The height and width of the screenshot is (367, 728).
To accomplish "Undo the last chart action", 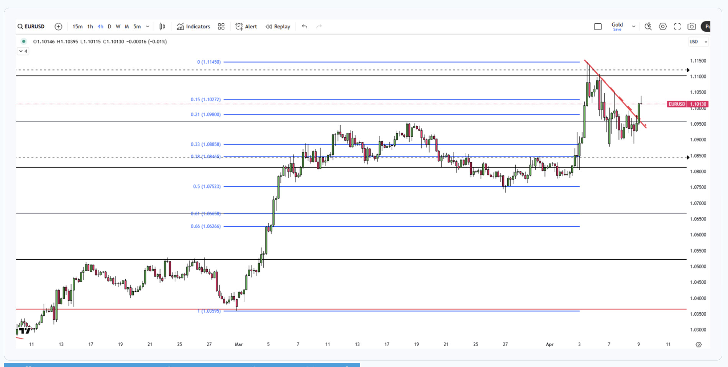I will pyautogui.click(x=305, y=26).
